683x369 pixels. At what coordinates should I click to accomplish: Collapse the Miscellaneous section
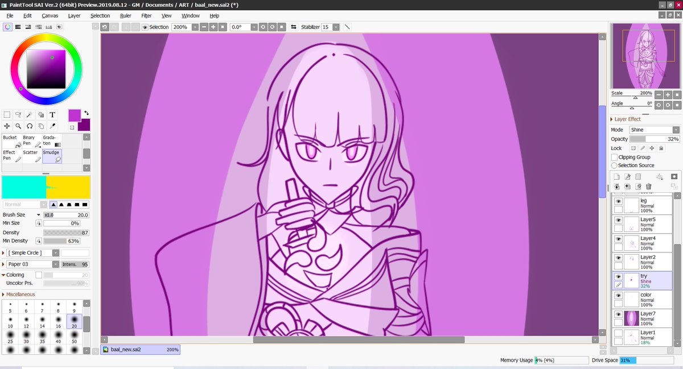3,295
